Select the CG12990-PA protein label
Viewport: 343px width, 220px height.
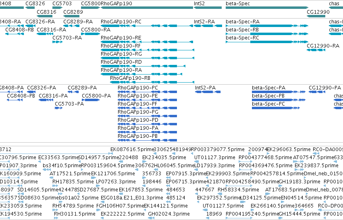pyautogui.click(x=325, y=88)
